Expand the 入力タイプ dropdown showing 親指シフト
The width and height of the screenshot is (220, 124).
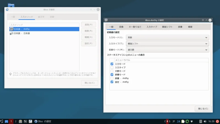pos(167,44)
